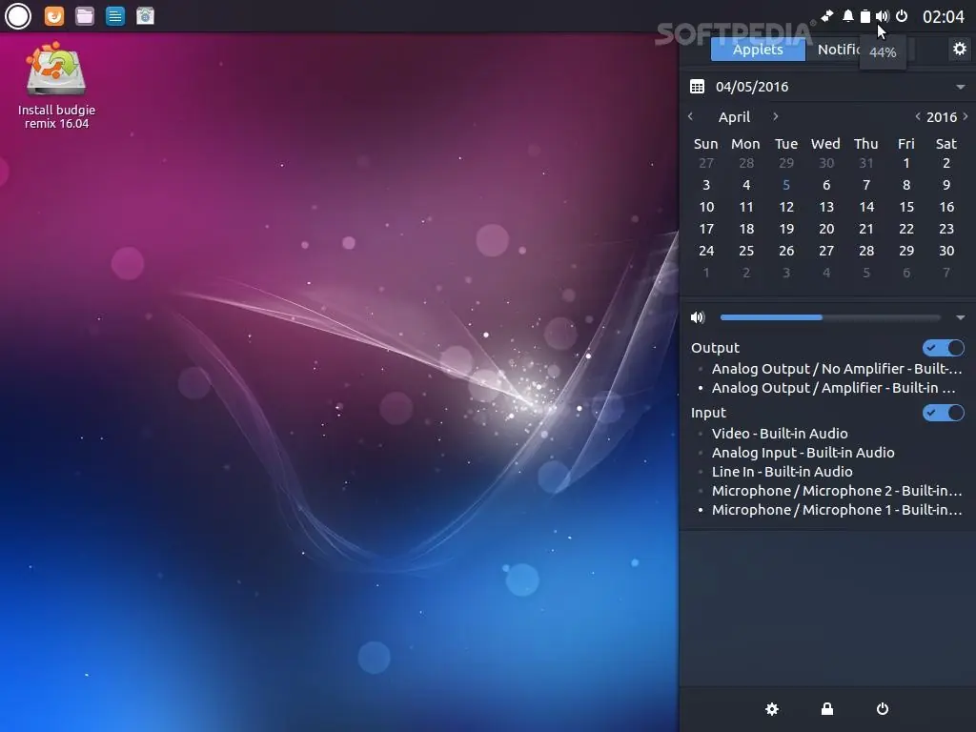Click the battery status icon
Image resolution: width=976 pixels, height=732 pixels.
(865, 15)
